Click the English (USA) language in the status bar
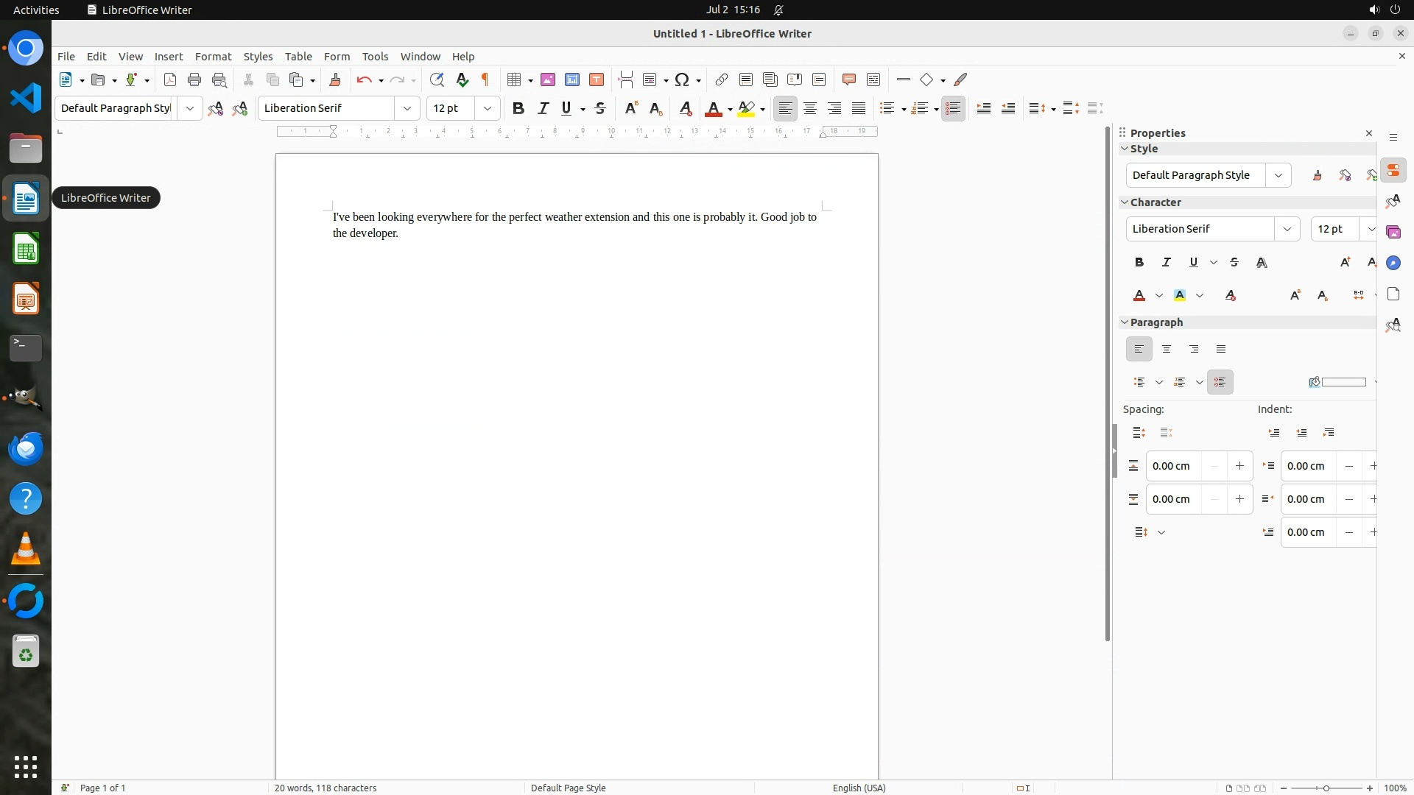 pos(859,788)
